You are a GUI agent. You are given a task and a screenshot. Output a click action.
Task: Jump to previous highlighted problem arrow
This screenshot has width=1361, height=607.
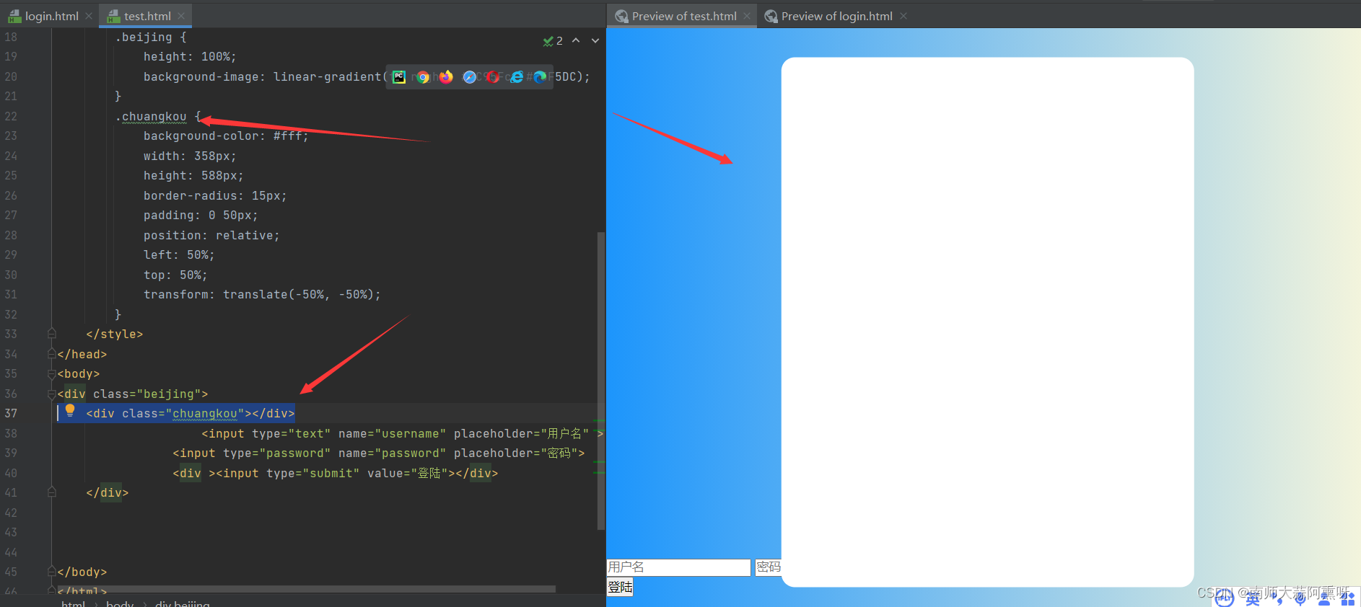tap(576, 40)
